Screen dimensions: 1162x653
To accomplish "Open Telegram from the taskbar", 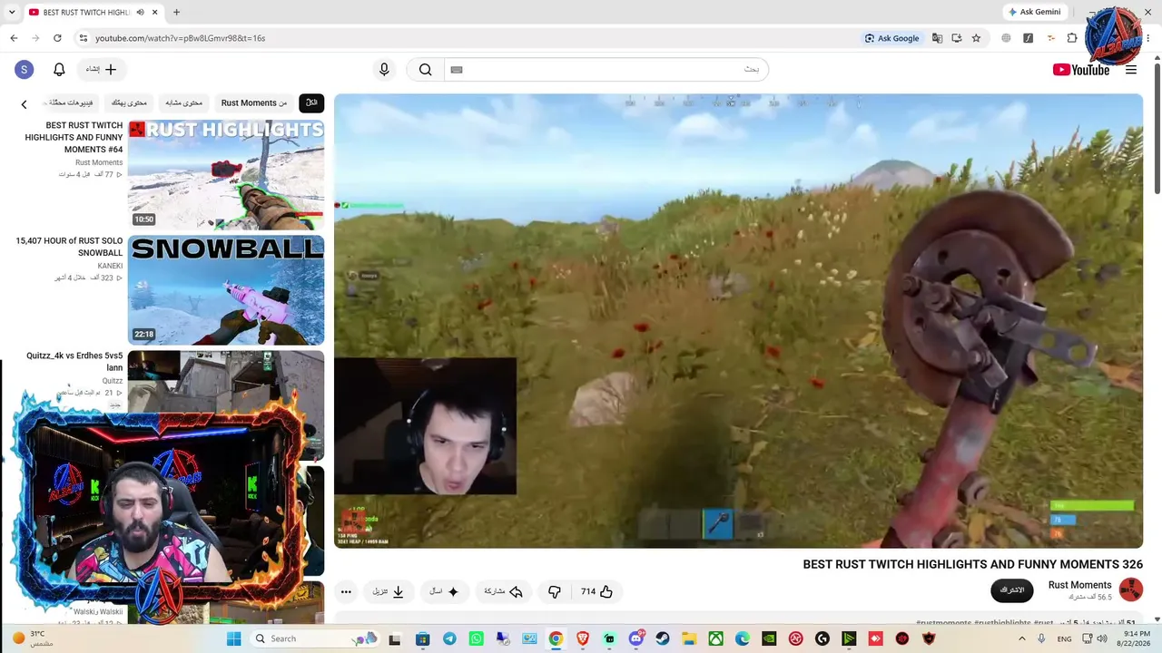I will click(x=449, y=638).
